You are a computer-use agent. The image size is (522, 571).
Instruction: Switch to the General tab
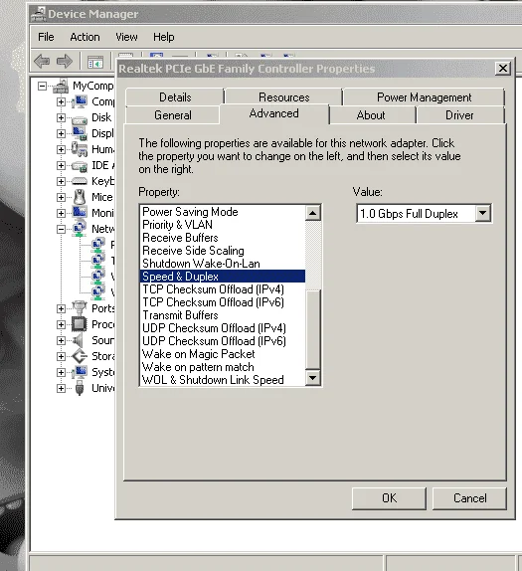[x=173, y=115]
